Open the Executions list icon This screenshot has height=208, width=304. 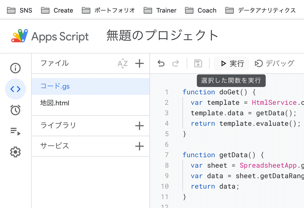click(x=15, y=132)
